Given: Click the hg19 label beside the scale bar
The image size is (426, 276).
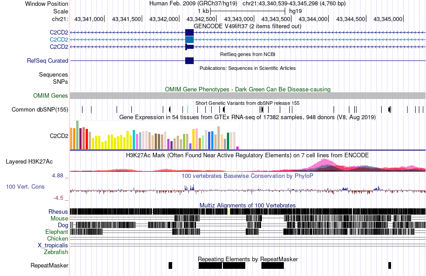Looking at the screenshot, I should point(296,11).
